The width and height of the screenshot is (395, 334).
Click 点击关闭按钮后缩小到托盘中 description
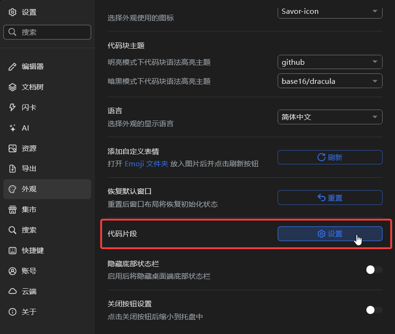pyautogui.click(x=155, y=317)
